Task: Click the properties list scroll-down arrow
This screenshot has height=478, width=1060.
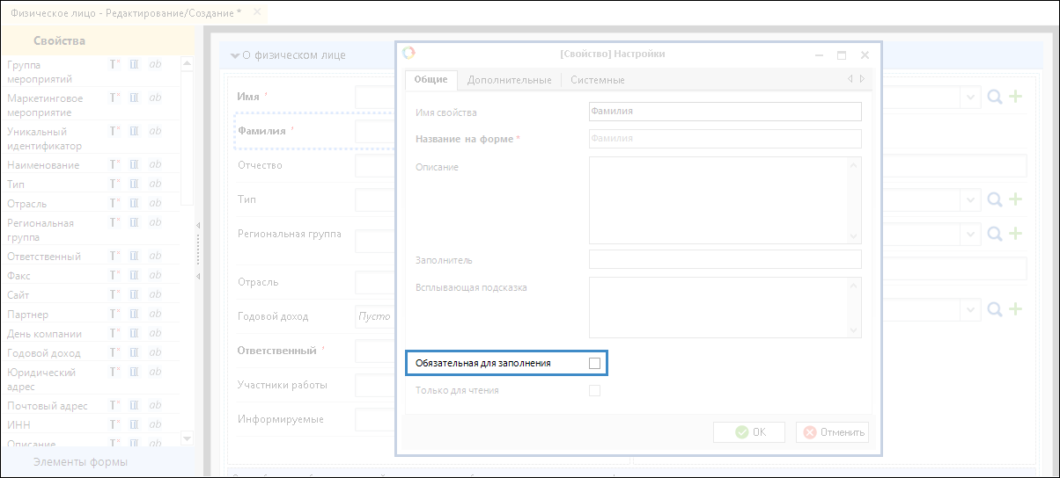Action: click(187, 438)
